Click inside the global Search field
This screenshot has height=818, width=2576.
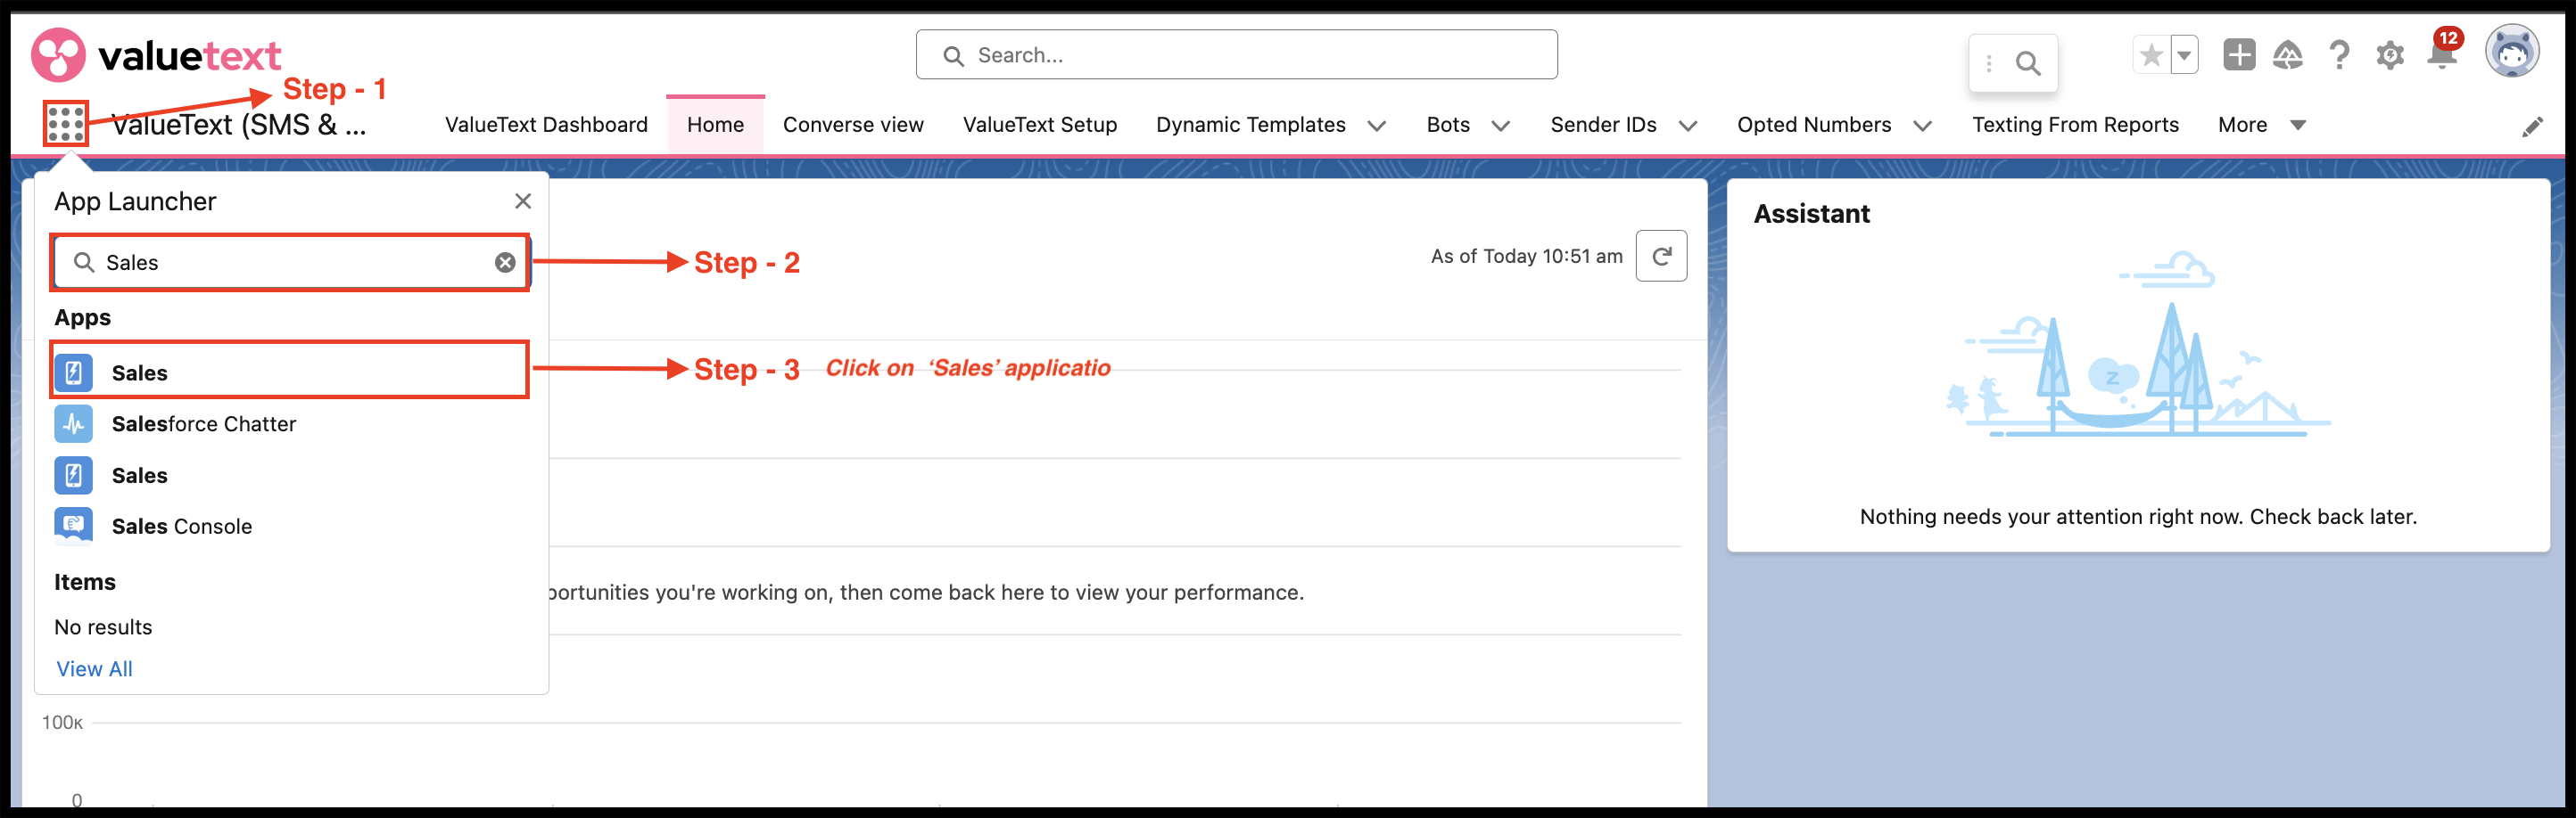click(1236, 55)
